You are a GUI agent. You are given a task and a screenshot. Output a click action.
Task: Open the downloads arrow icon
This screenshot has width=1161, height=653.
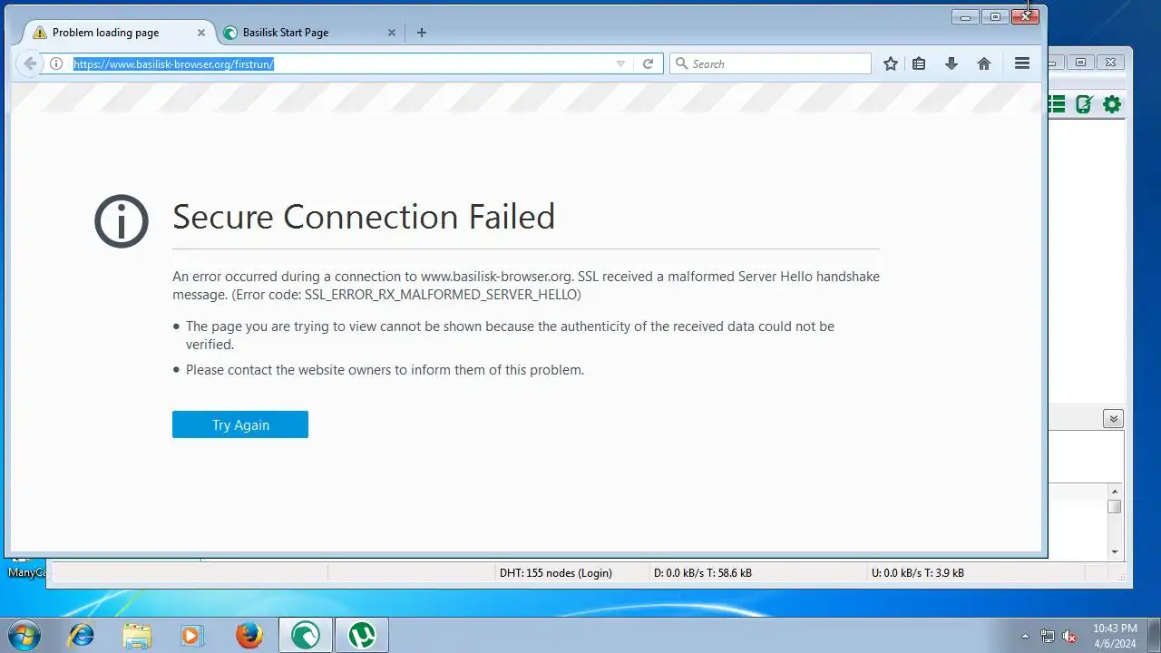(x=951, y=63)
